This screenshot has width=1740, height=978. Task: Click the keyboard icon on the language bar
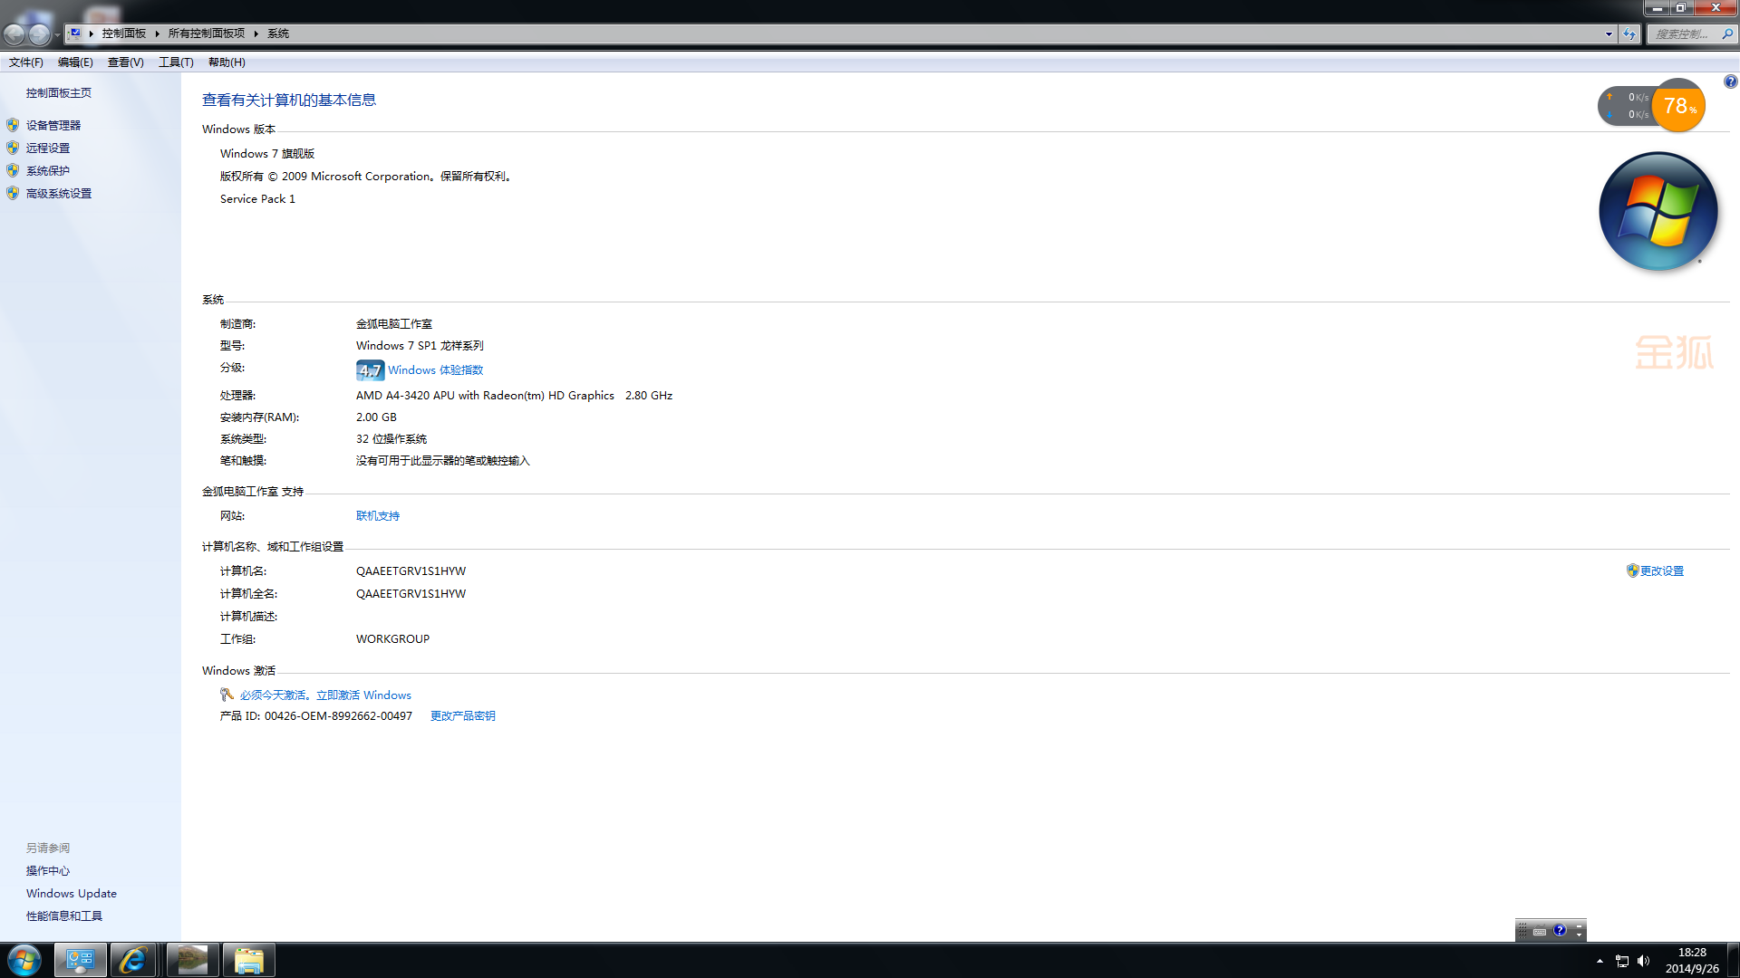click(1540, 931)
